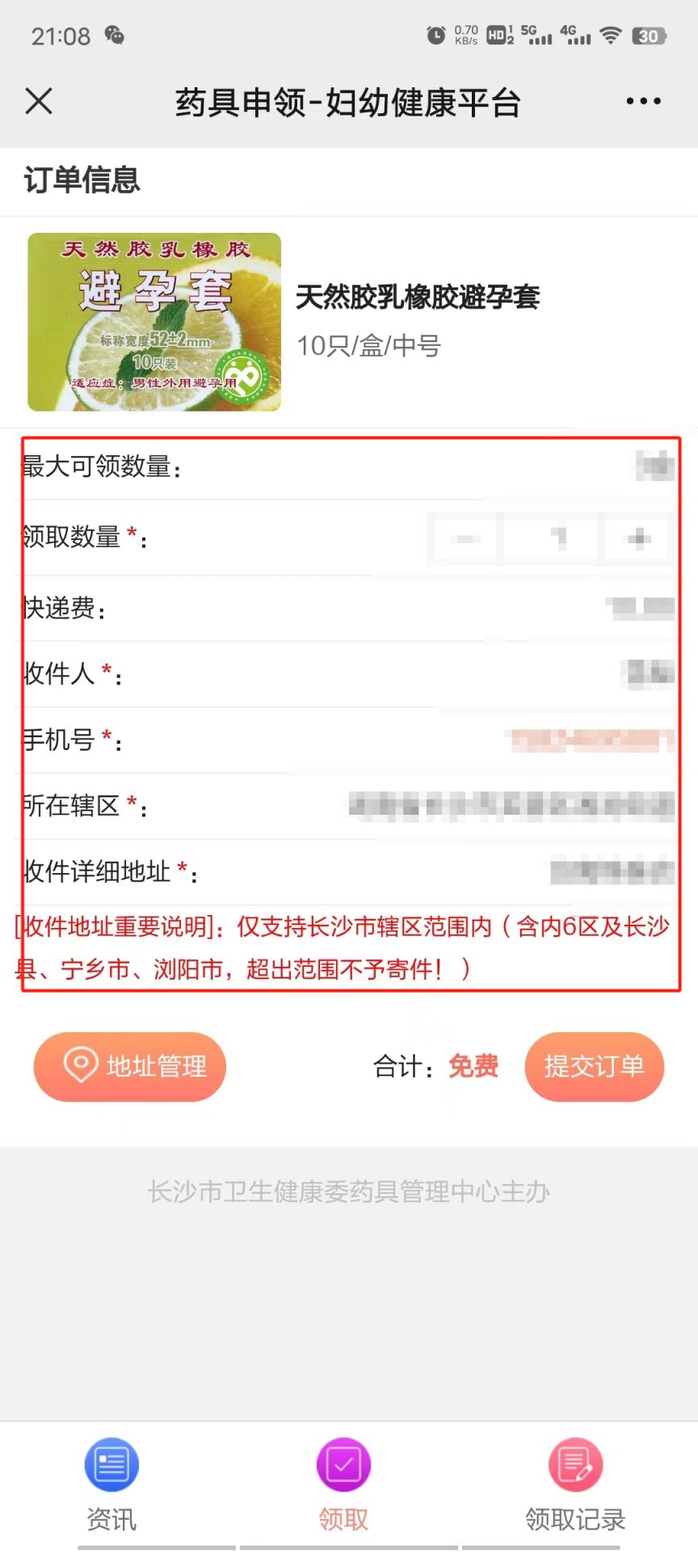Image resolution: width=698 pixels, height=1552 pixels.
Task: Decrease 领取数量 with the minus button
Action: (465, 538)
